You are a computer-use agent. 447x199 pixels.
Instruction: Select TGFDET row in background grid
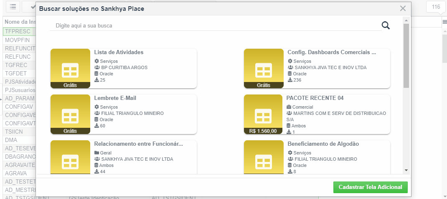pyautogui.click(x=19, y=73)
